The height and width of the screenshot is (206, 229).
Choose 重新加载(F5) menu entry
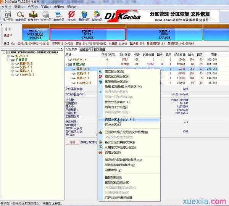click(129, 177)
